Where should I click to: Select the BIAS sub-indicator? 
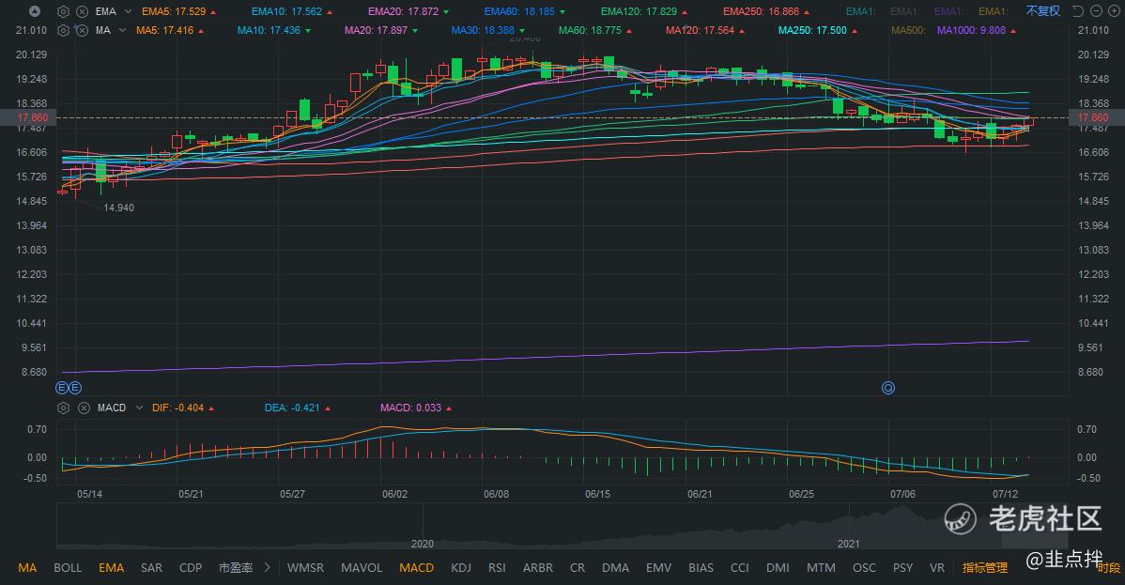(x=701, y=568)
